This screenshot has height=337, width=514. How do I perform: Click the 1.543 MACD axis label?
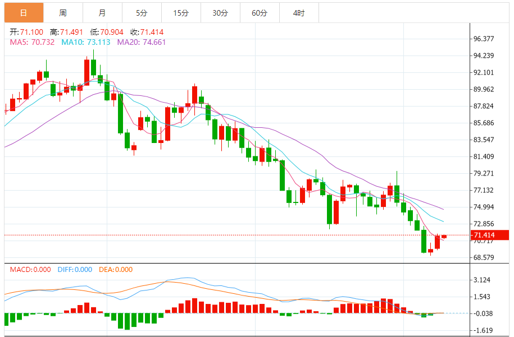pos(482,297)
